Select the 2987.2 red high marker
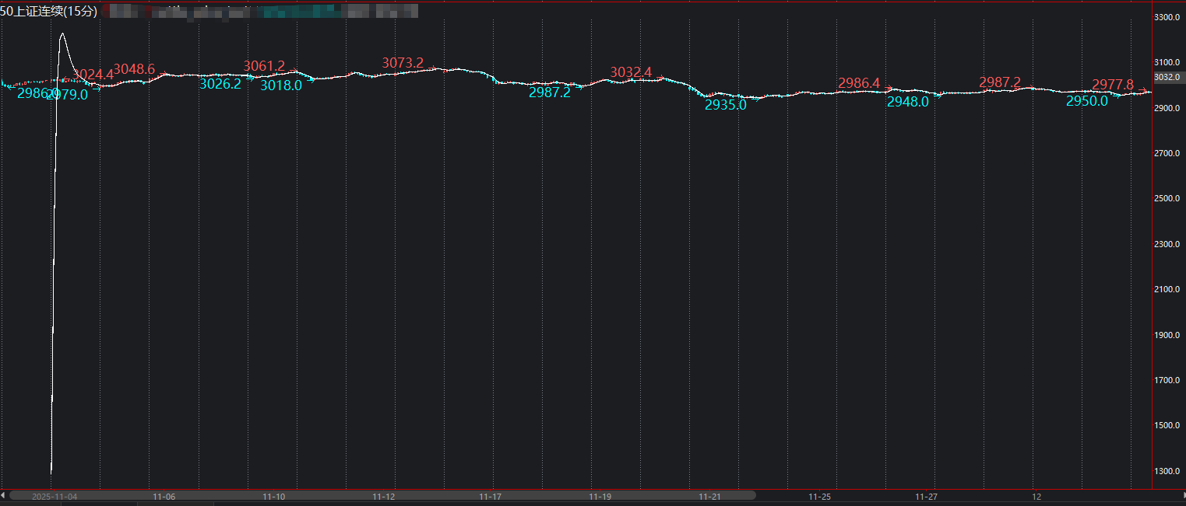The image size is (1186, 506). 1000,82
